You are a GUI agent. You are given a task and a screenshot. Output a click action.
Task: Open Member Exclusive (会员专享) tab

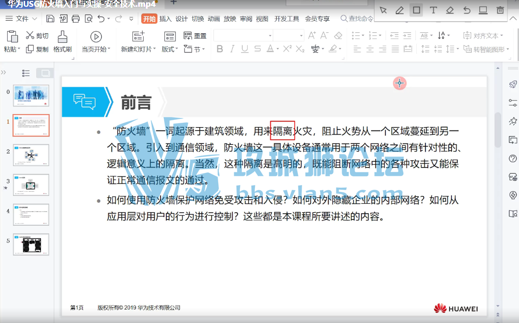point(317,19)
